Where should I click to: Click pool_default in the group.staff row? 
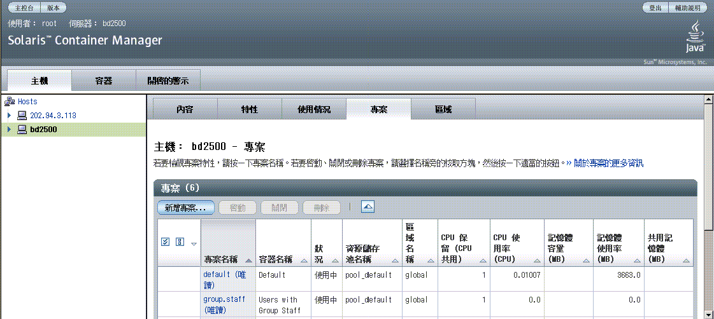coord(368,300)
